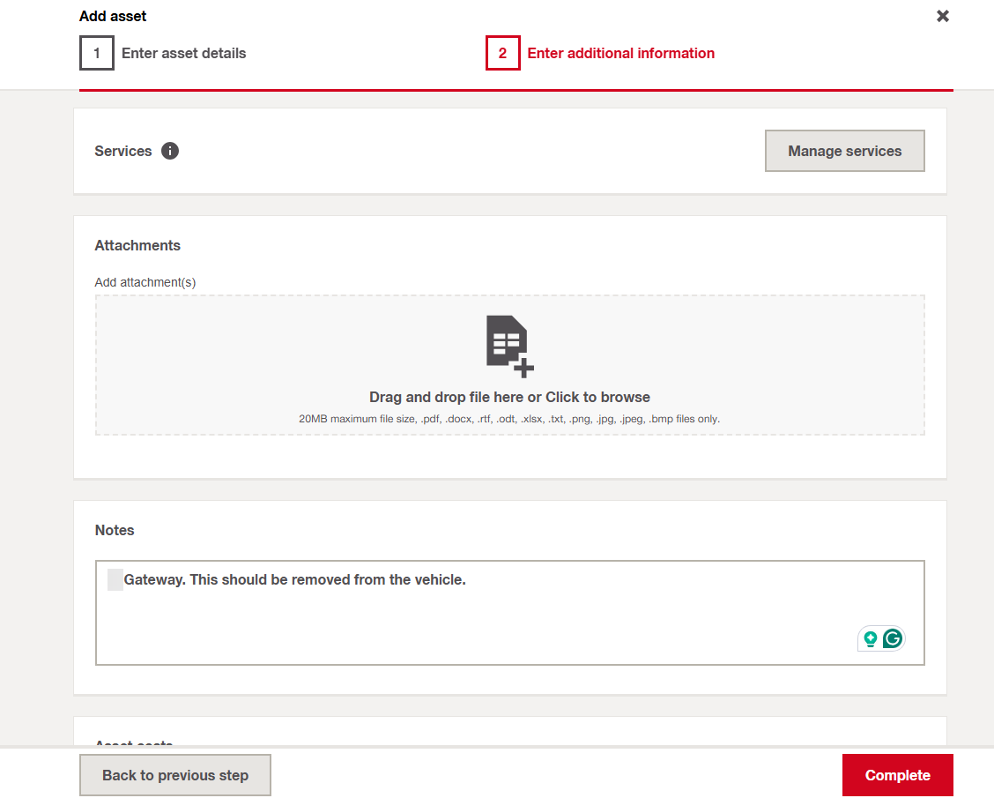Screen dimensions: 994x798
Task: Click the 'Add attachment(s)' label
Action: point(145,282)
